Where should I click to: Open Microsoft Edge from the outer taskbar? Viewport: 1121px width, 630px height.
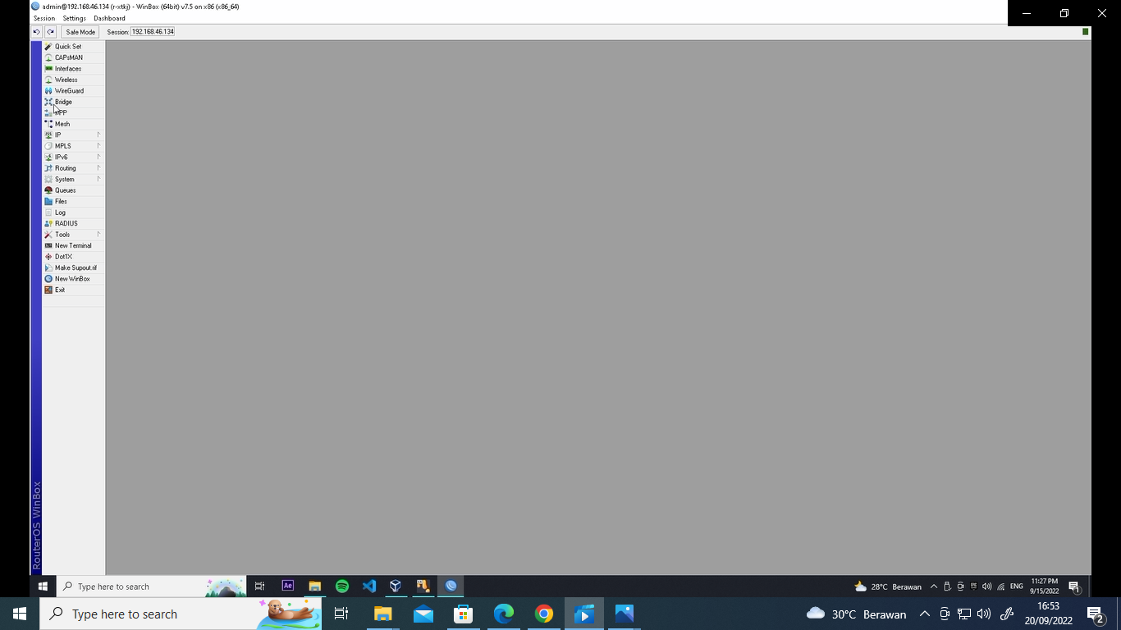coord(503,614)
